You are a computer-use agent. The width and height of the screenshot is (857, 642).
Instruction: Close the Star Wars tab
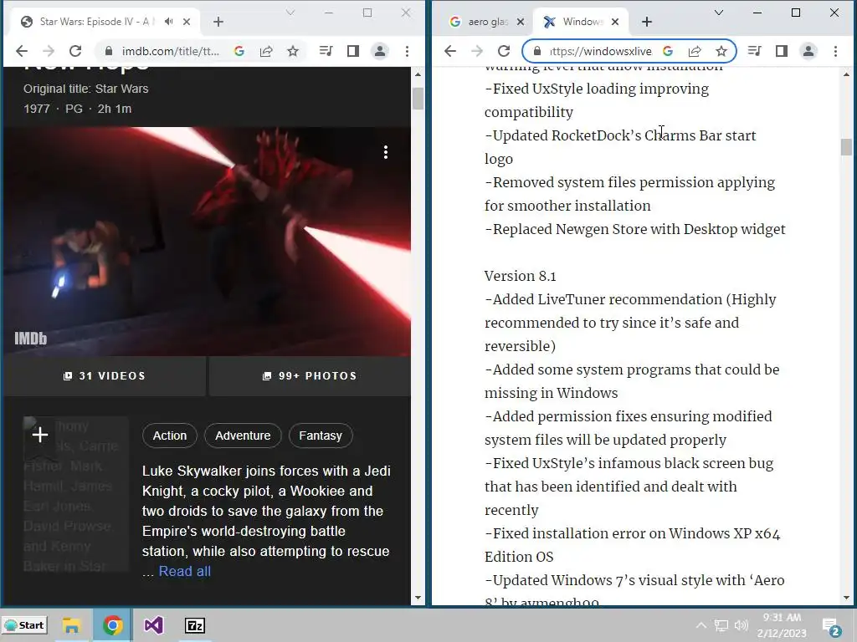click(187, 22)
